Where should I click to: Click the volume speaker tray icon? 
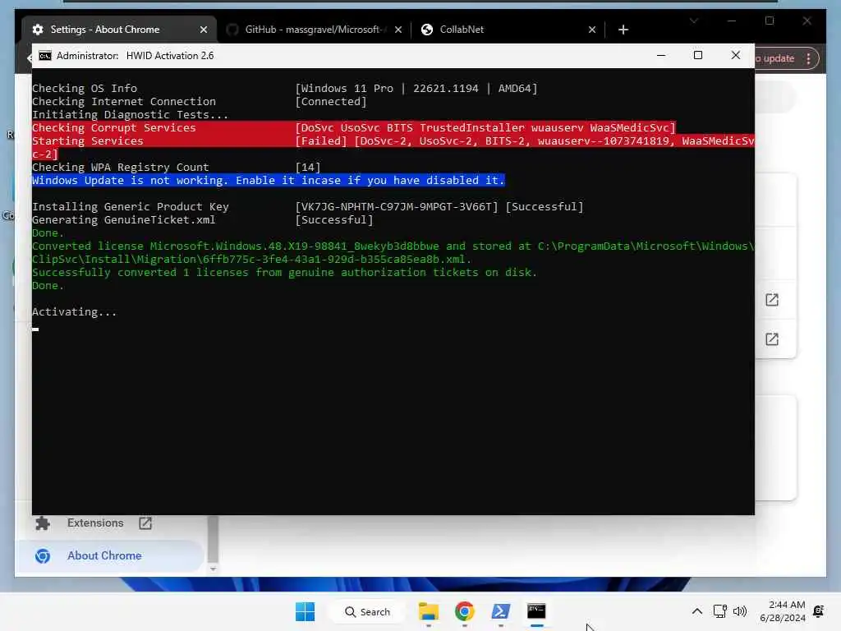pos(740,611)
